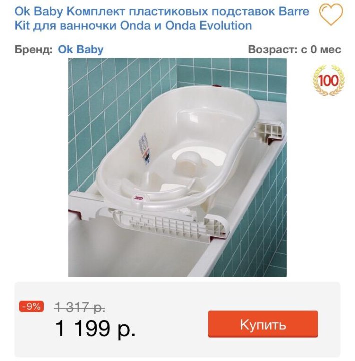Open the Ok Baby Barre Kit product title
355x361 pixels.
pos(162,18)
